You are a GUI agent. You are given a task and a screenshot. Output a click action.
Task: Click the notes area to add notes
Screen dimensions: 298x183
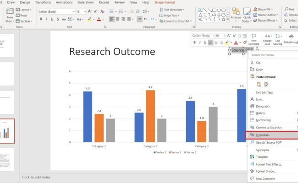(36, 177)
